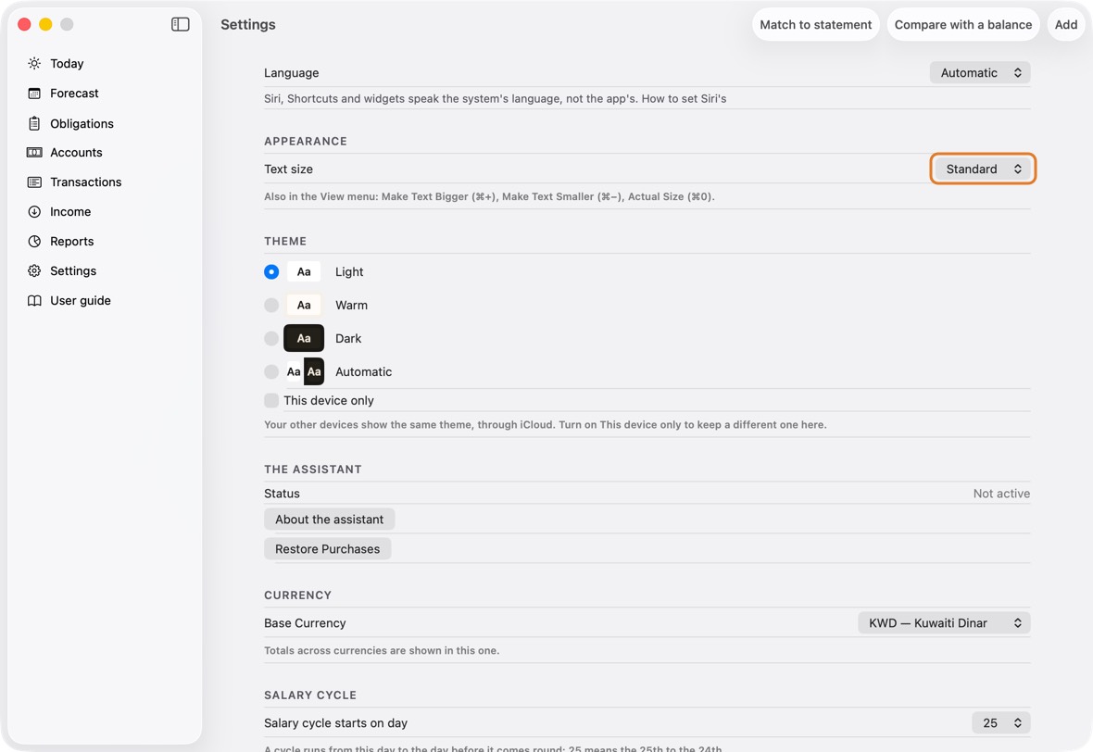Click the Warm theme label
Screen dimensions: 1093x752
[x=351, y=306]
